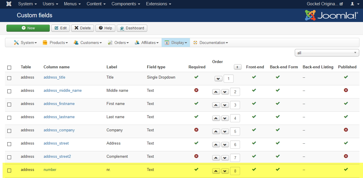Image resolution: width=363 pixels, height=178 pixels.
Task: Expand the Products dropdown menu
Action: 55,43
